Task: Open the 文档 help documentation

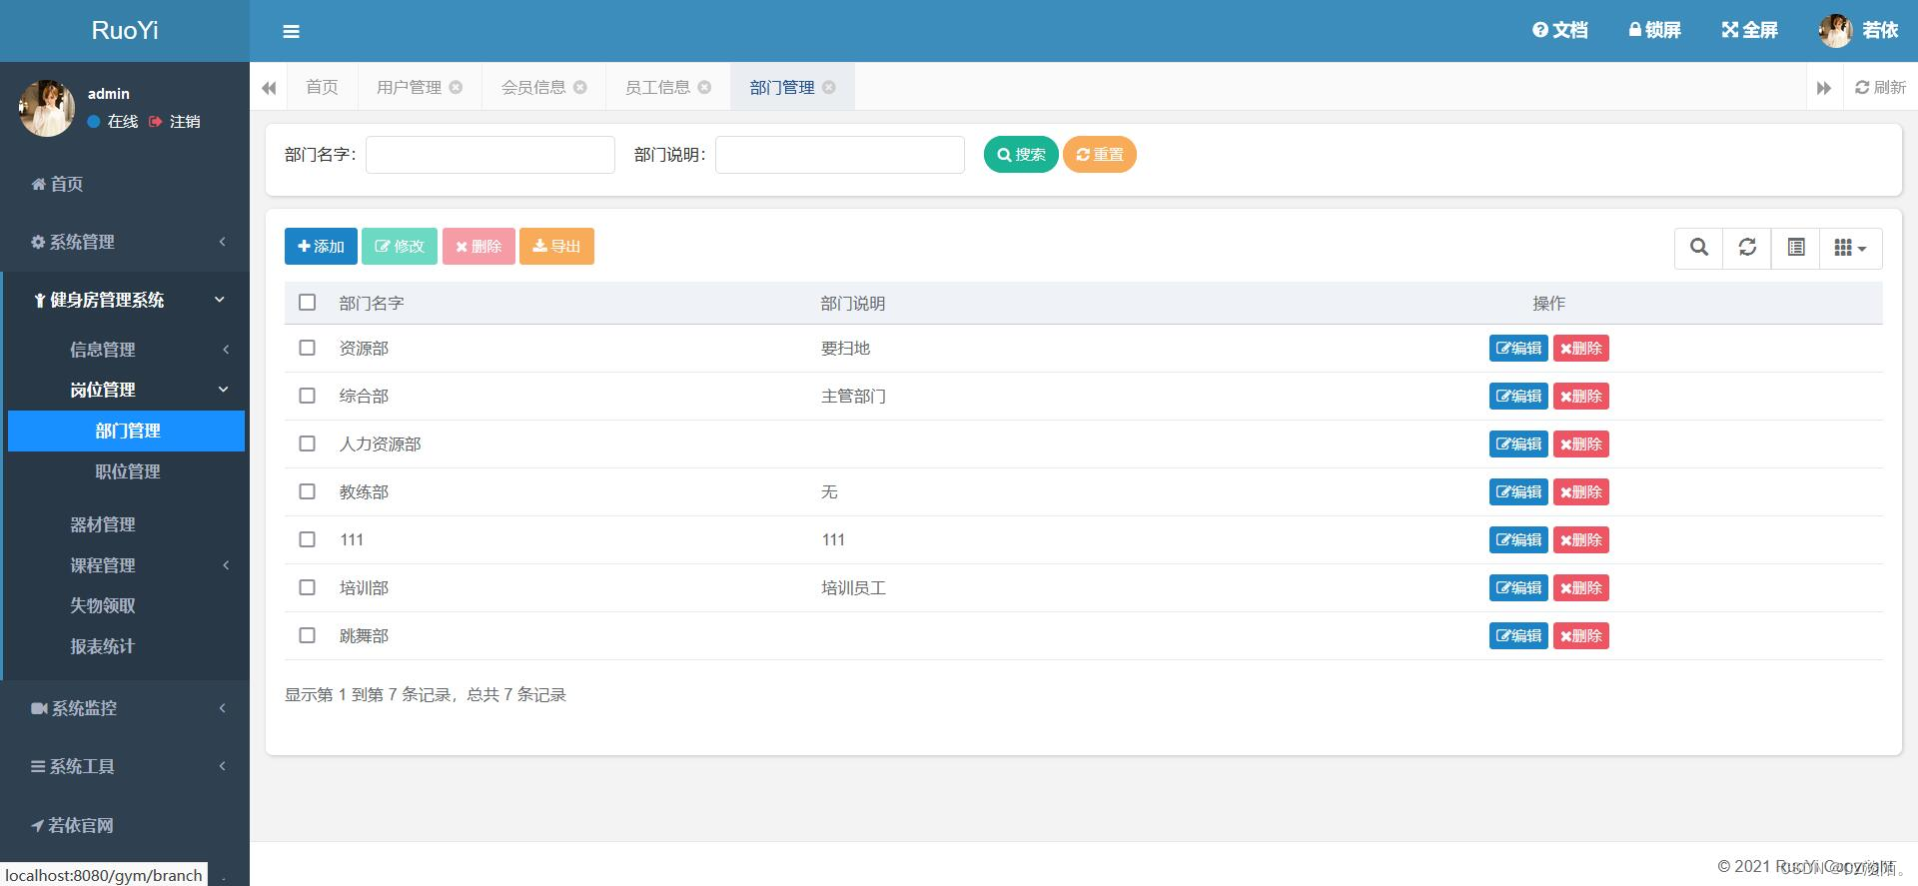Action: coord(1559,30)
